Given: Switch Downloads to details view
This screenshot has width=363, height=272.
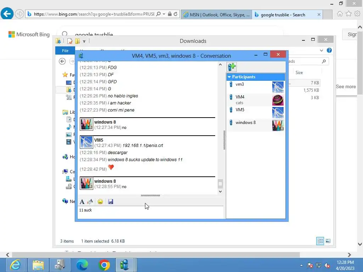Looking at the screenshot, I should click(320, 241).
